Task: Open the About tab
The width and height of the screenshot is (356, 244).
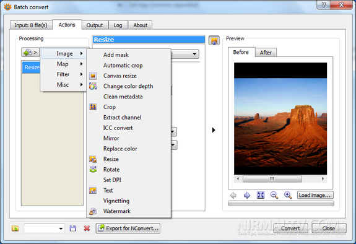Action: click(x=141, y=25)
